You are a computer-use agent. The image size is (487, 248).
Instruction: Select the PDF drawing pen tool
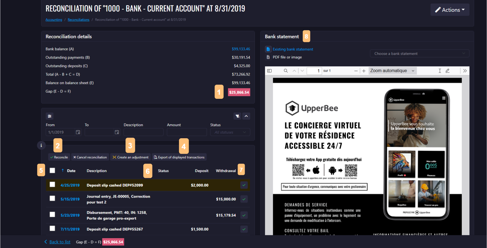[447, 71]
